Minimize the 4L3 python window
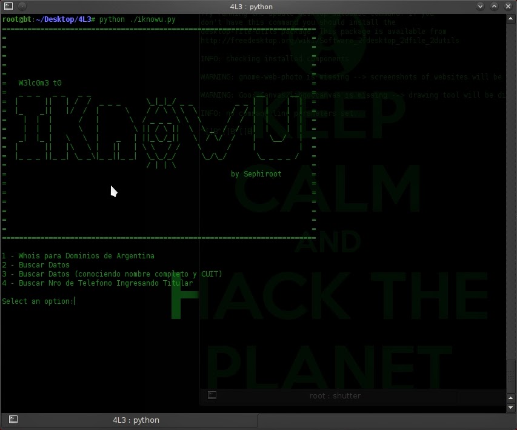This screenshot has width=517, height=430. click(480, 6)
